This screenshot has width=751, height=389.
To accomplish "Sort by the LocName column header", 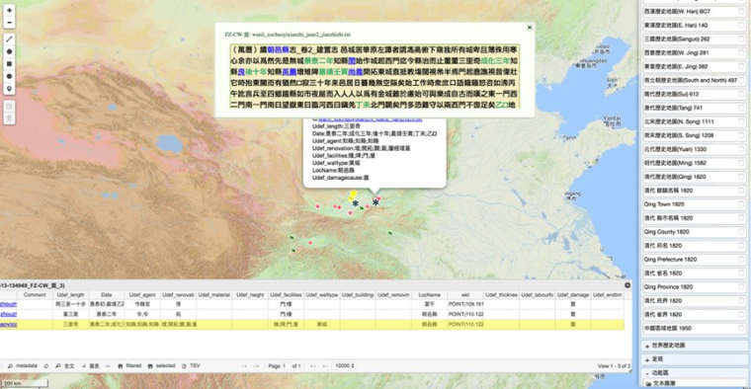I will [429, 295].
